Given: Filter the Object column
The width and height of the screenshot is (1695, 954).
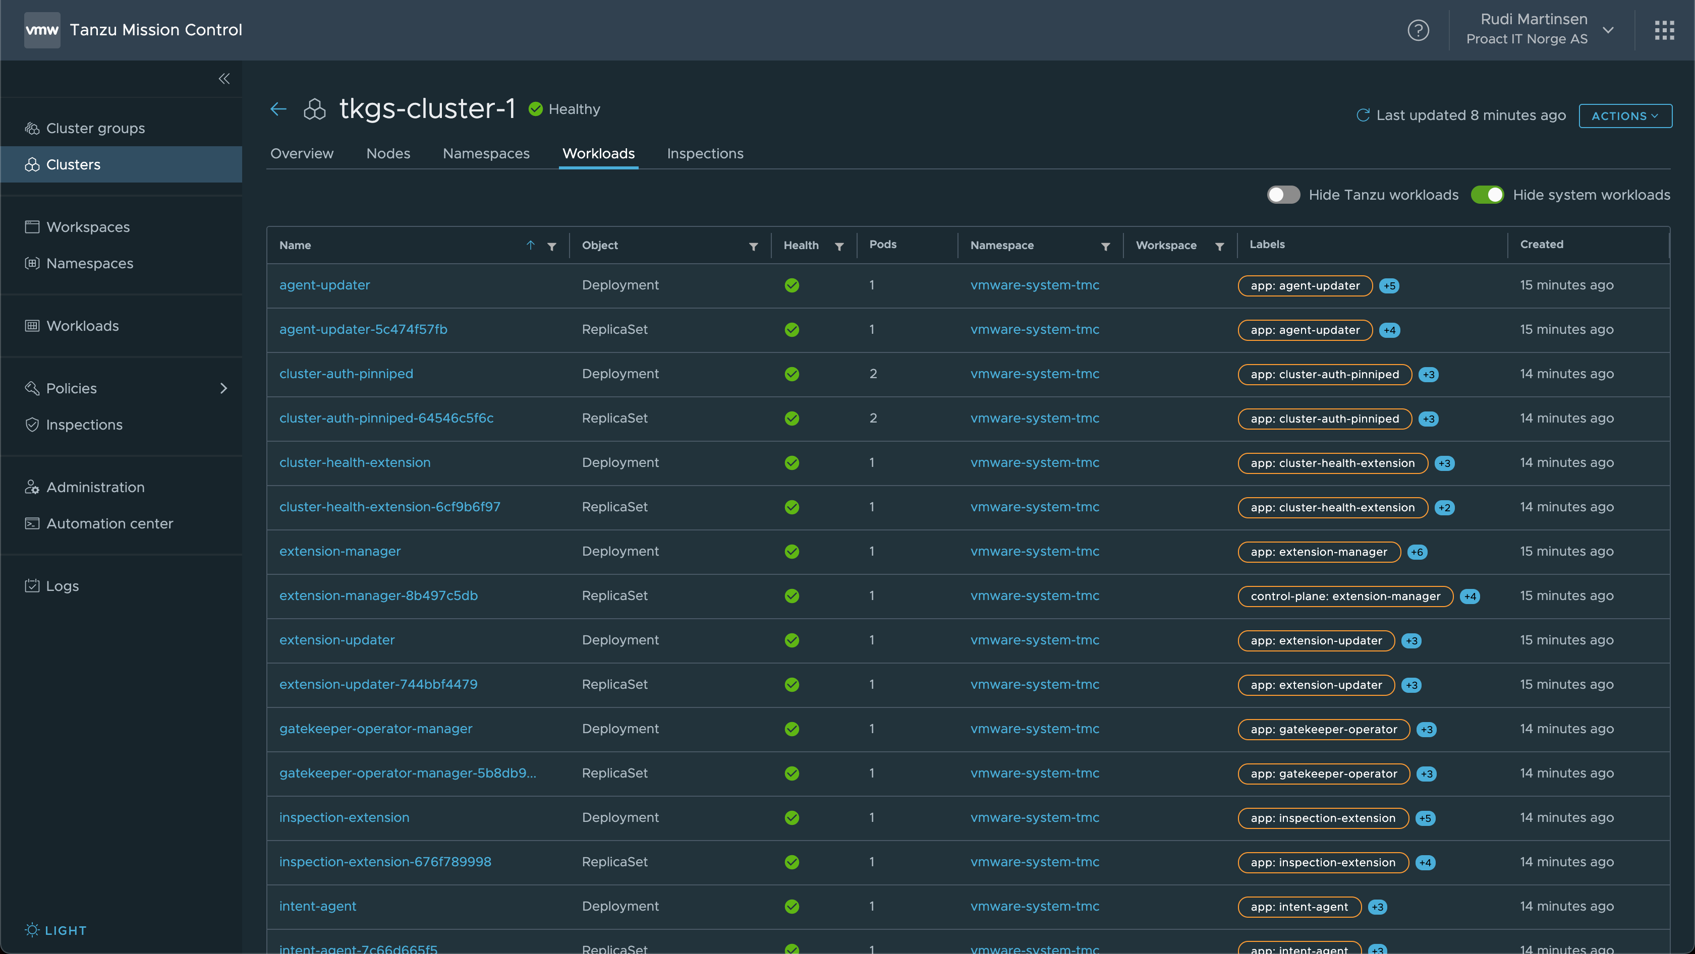Looking at the screenshot, I should [753, 247].
